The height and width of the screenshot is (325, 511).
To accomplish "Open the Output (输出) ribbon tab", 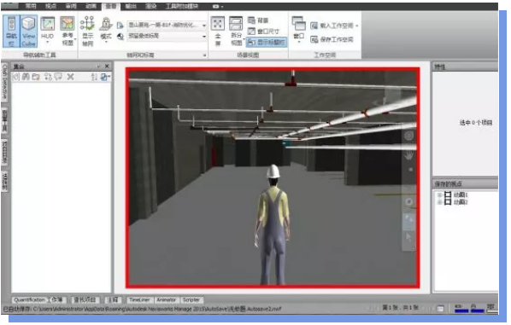I will click(x=131, y=6).
